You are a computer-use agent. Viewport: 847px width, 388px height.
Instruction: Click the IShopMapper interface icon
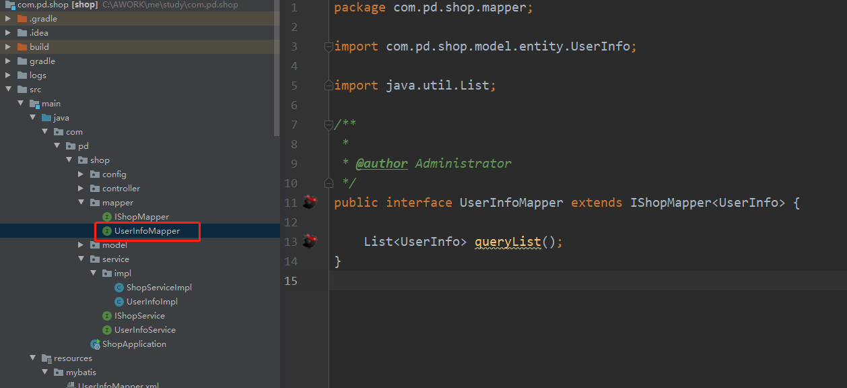(106, 217)
